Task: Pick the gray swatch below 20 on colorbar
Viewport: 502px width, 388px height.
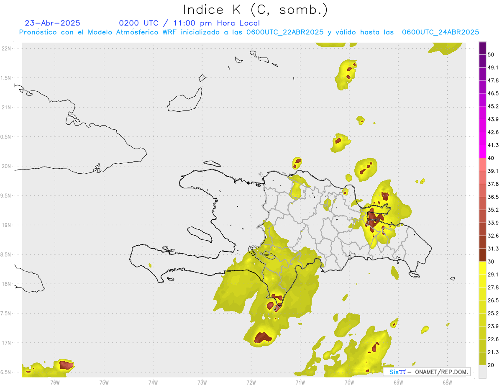Action: (483, 372)
